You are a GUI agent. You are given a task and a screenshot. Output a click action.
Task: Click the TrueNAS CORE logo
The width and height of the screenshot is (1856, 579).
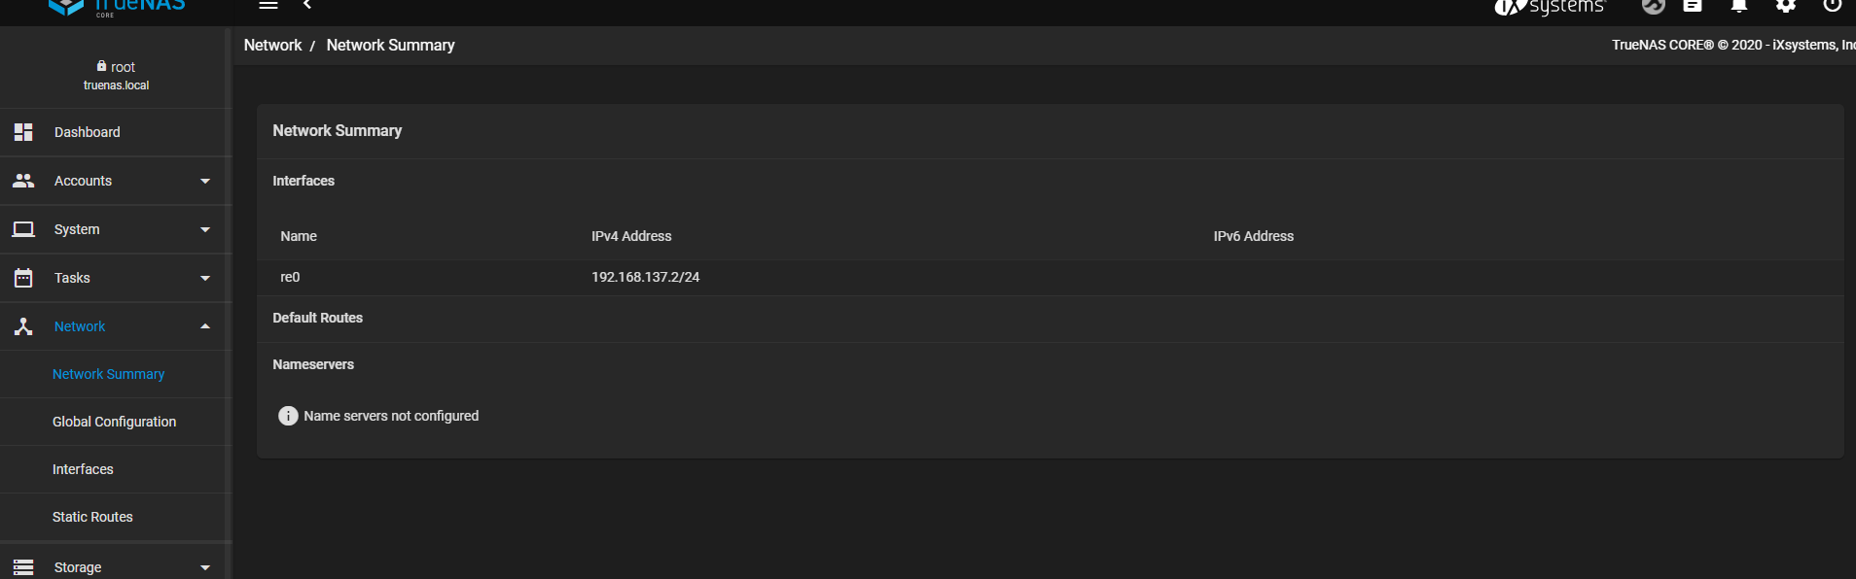click(117, 8)
